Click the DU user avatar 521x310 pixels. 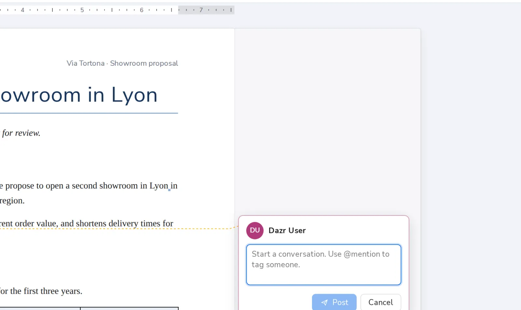coord(255,230)
